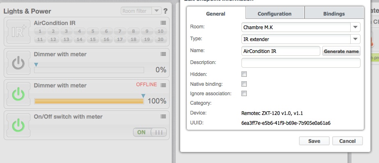Screen dimensions: 379x163
Task: Click the Name field containing AirCondition IR
Action: coord(280,51)
